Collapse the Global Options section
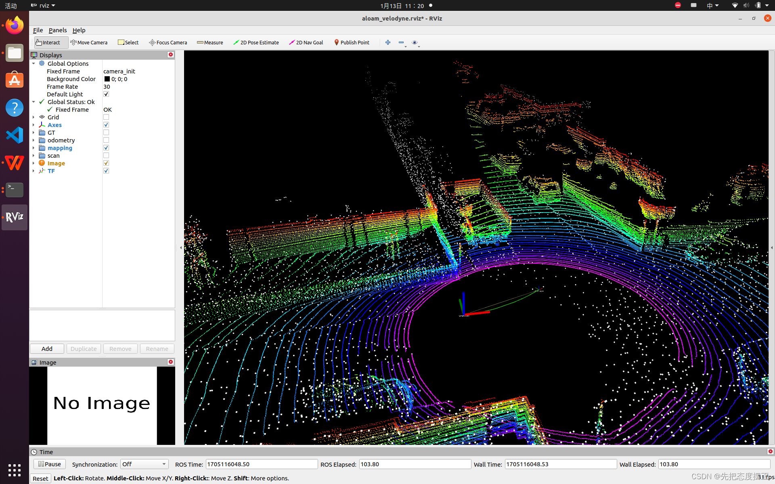The image size is (775, 484). click(x=34, y=64)
